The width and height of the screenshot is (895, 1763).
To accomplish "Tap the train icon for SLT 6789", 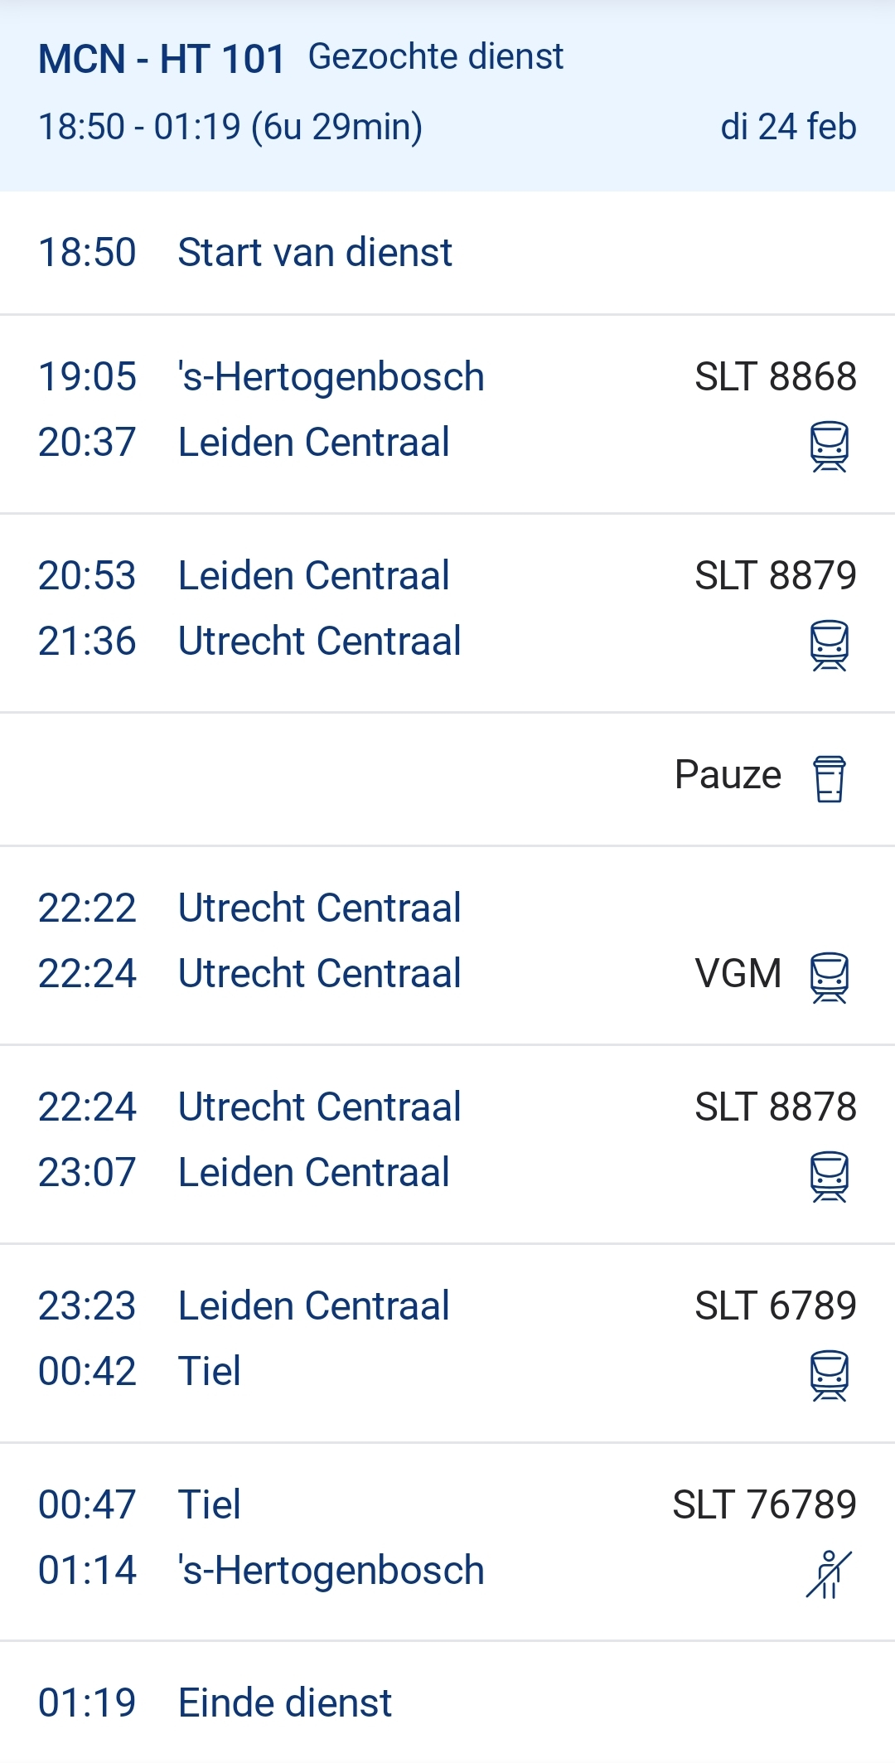I will (x=829, y=1375).
